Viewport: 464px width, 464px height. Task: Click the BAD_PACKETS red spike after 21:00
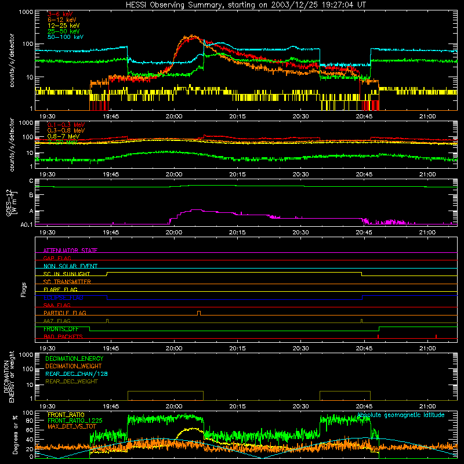coord(436,336)
